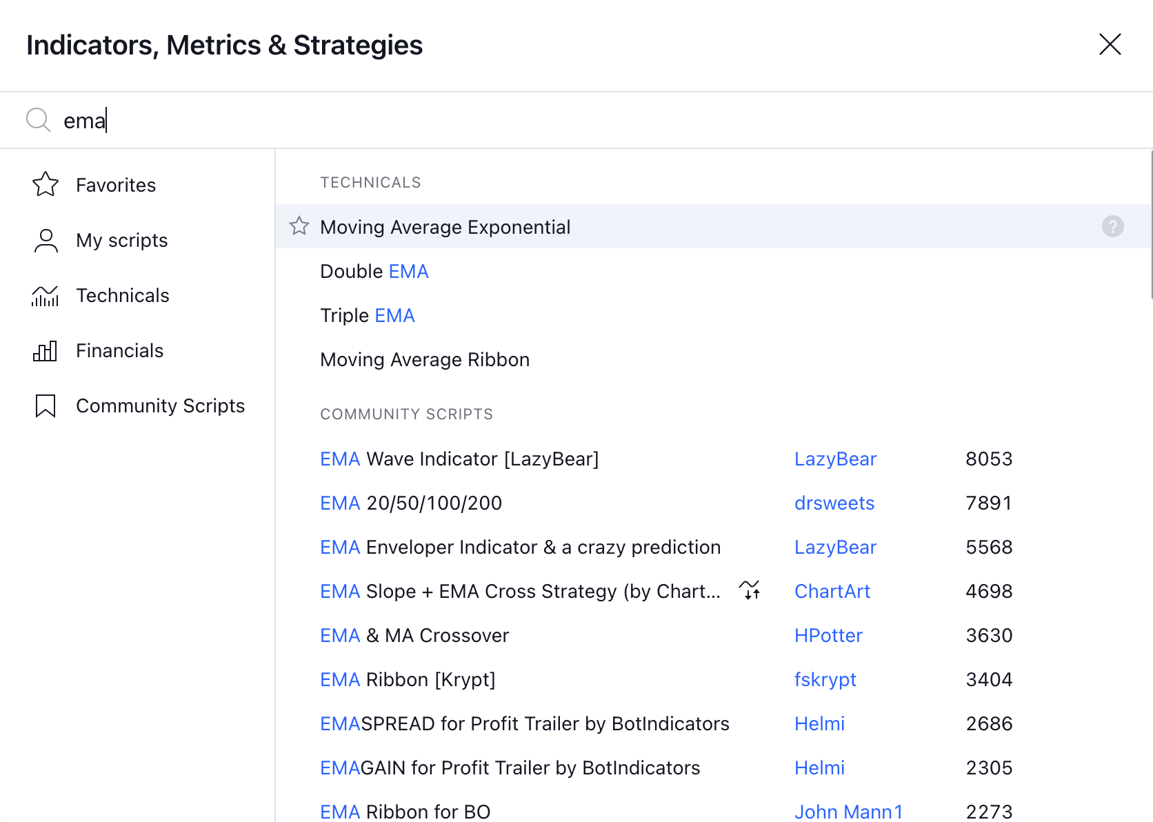This screenshot has width=1153, height=822.
Task: Click the strategy arrows icon beside EMA Slope
Action: pos(750,590)
